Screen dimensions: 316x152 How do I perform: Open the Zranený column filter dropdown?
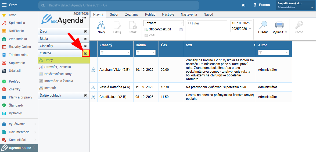(127, 53)
